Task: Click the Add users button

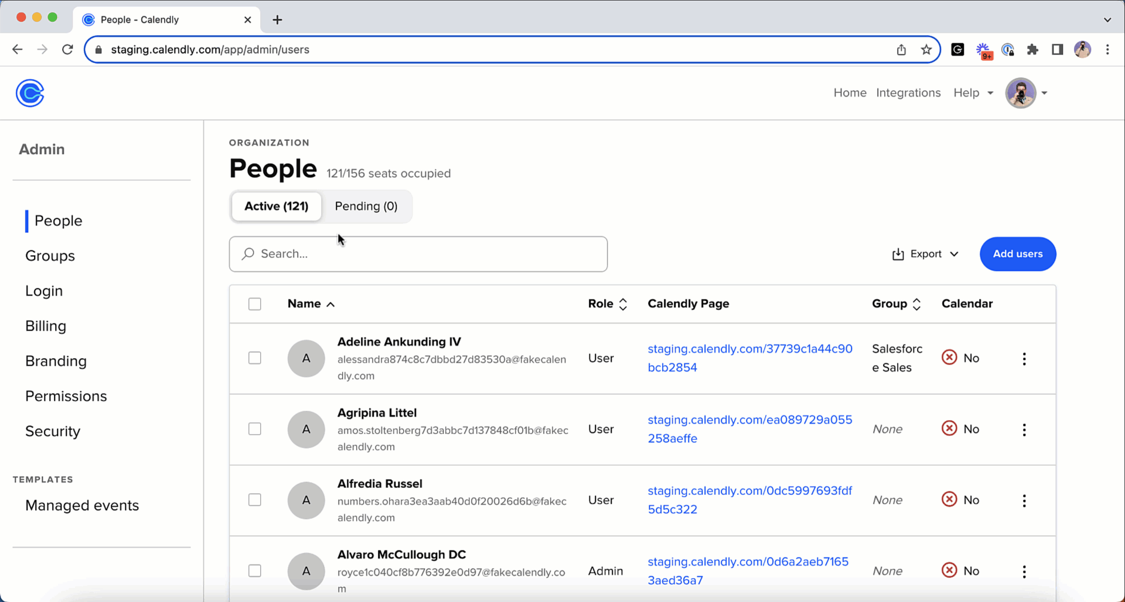Action: click(1017, 254)
